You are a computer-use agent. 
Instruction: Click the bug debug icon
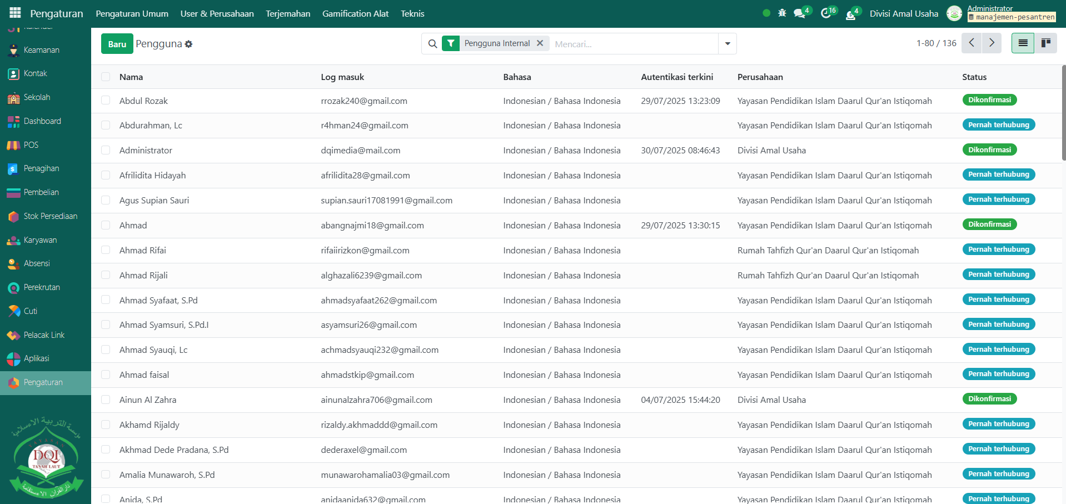(x=782, y=13)
